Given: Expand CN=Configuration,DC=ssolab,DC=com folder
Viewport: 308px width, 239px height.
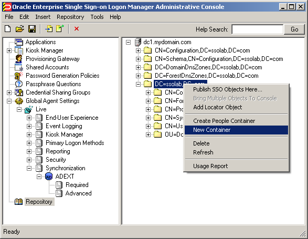Looking at the screenshot, I should click(x=139, y=51).
